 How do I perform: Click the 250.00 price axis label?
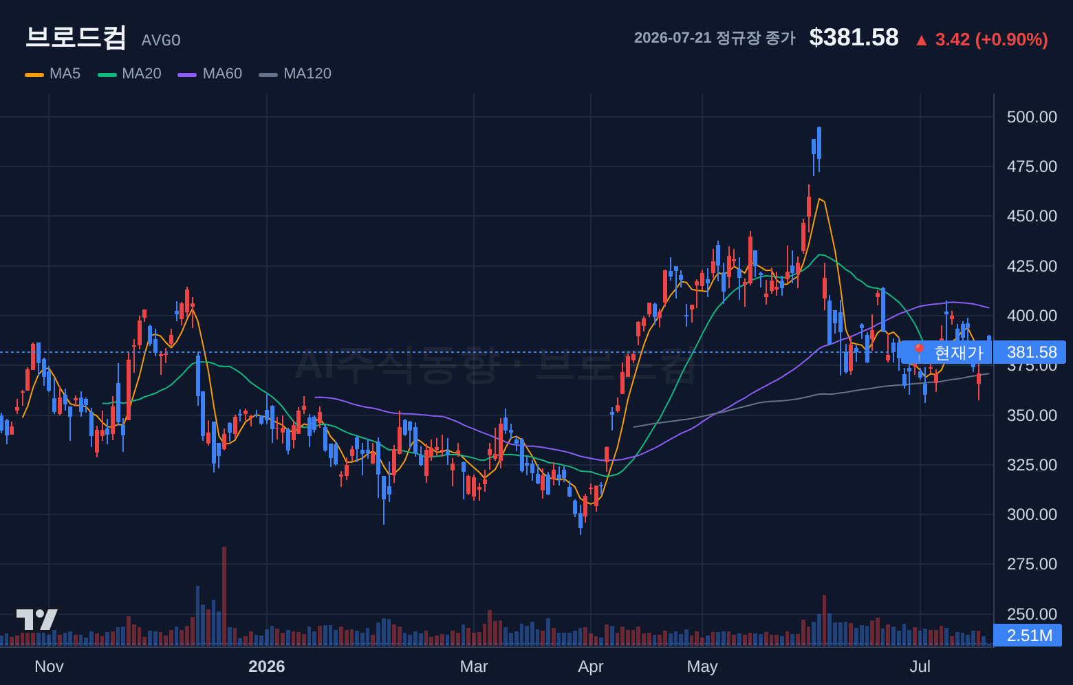[1032, 614]
